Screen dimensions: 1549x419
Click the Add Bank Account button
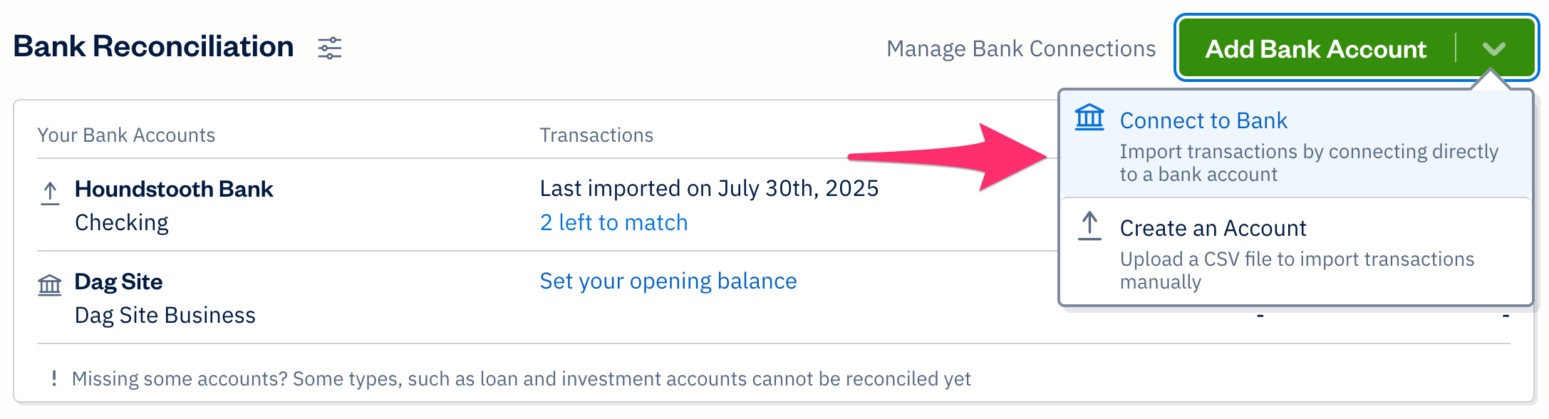click(x=1315, y=48)
